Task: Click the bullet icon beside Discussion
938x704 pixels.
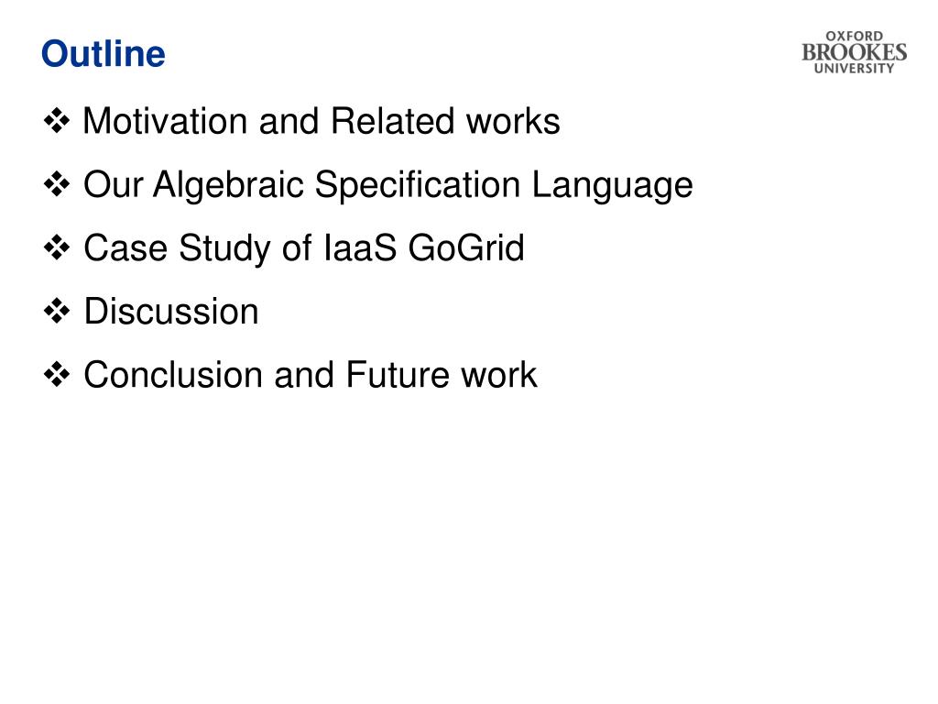Action: [57, 312]
